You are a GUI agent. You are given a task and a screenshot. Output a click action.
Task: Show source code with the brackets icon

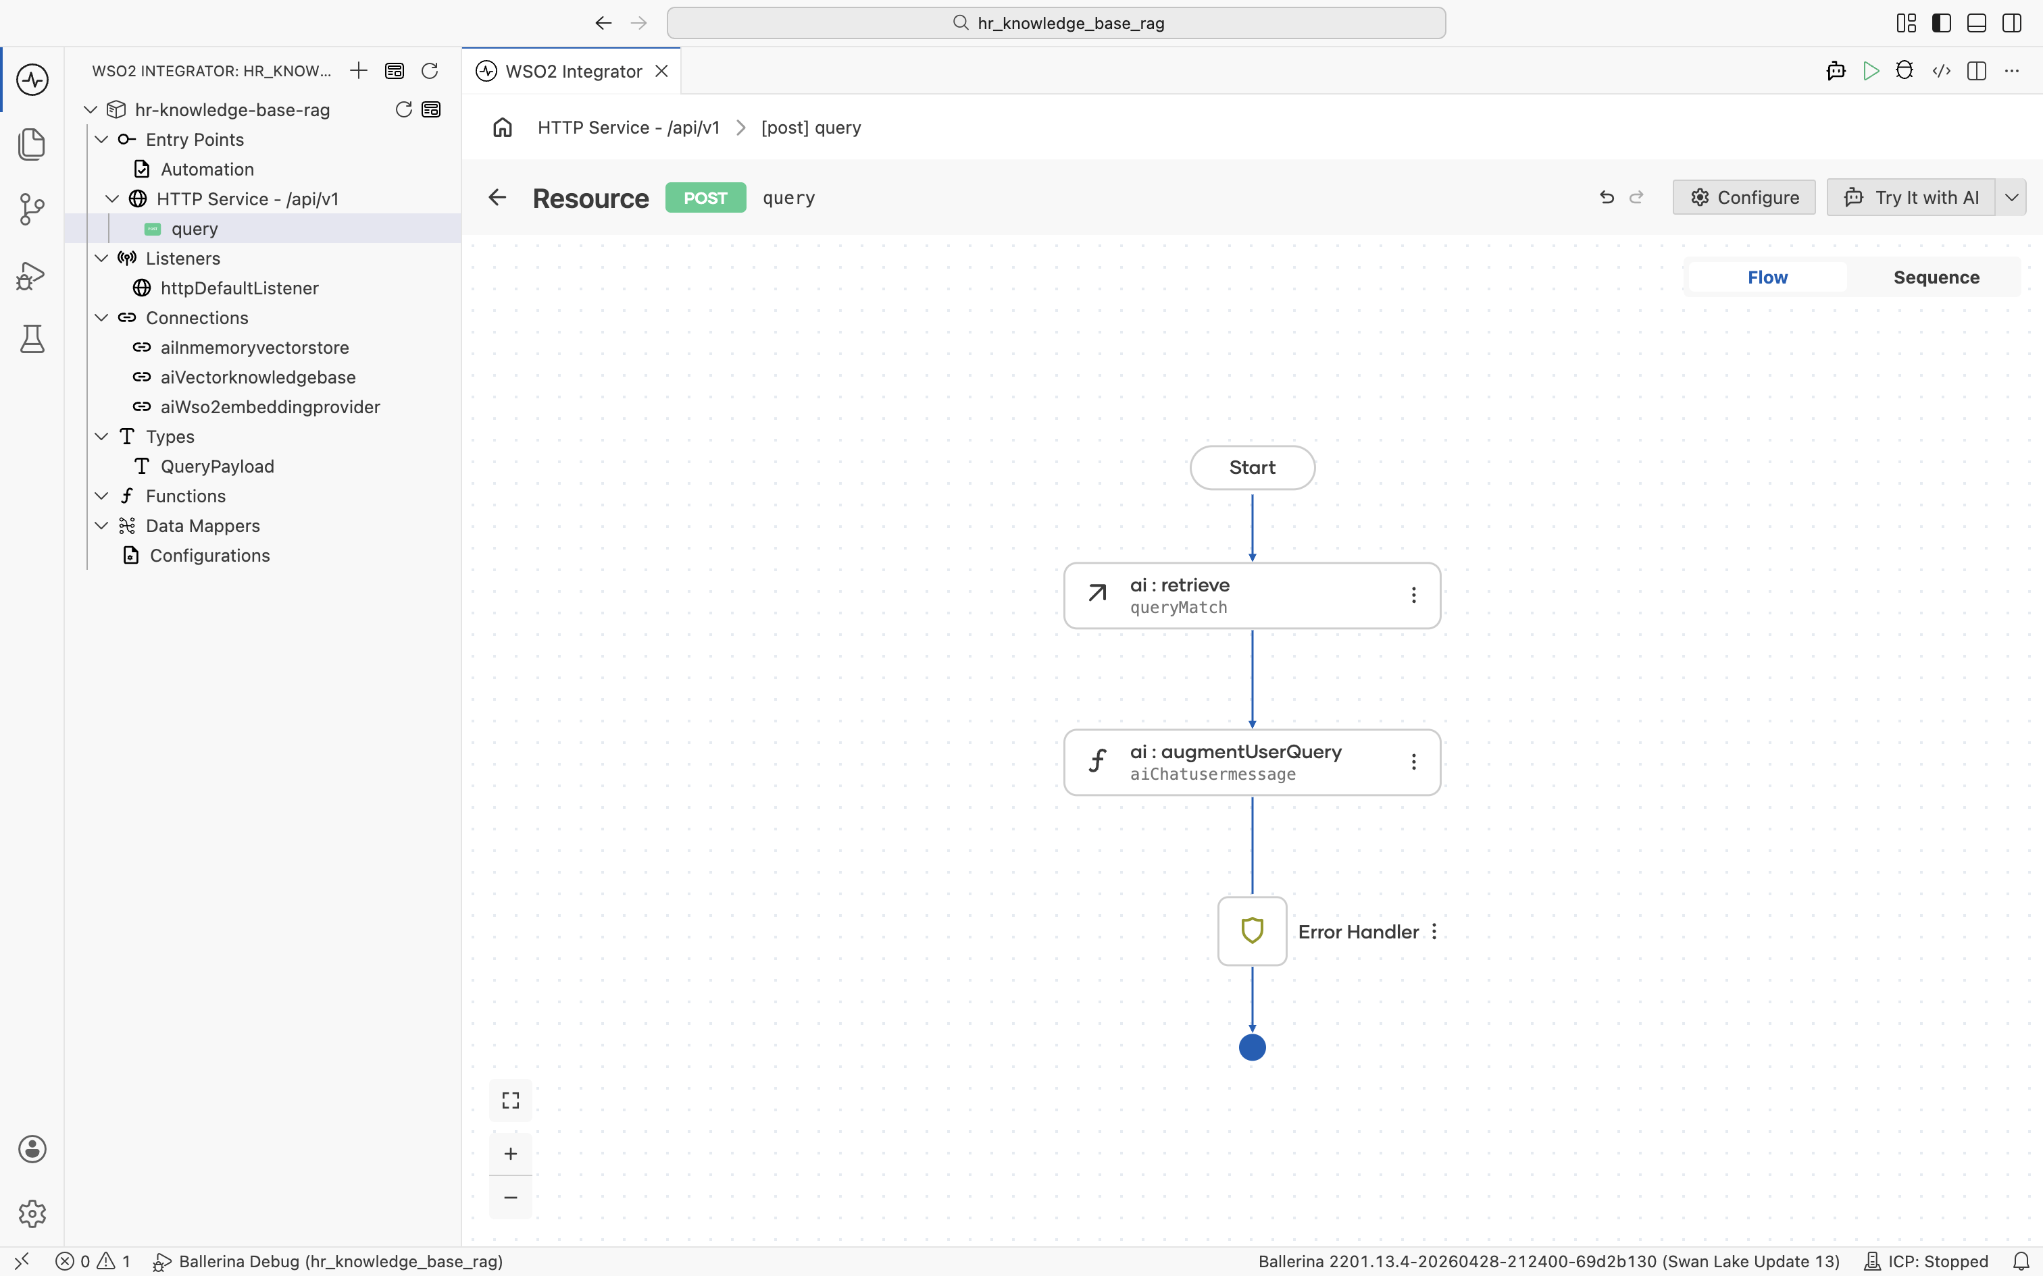tap(1942, 71)
